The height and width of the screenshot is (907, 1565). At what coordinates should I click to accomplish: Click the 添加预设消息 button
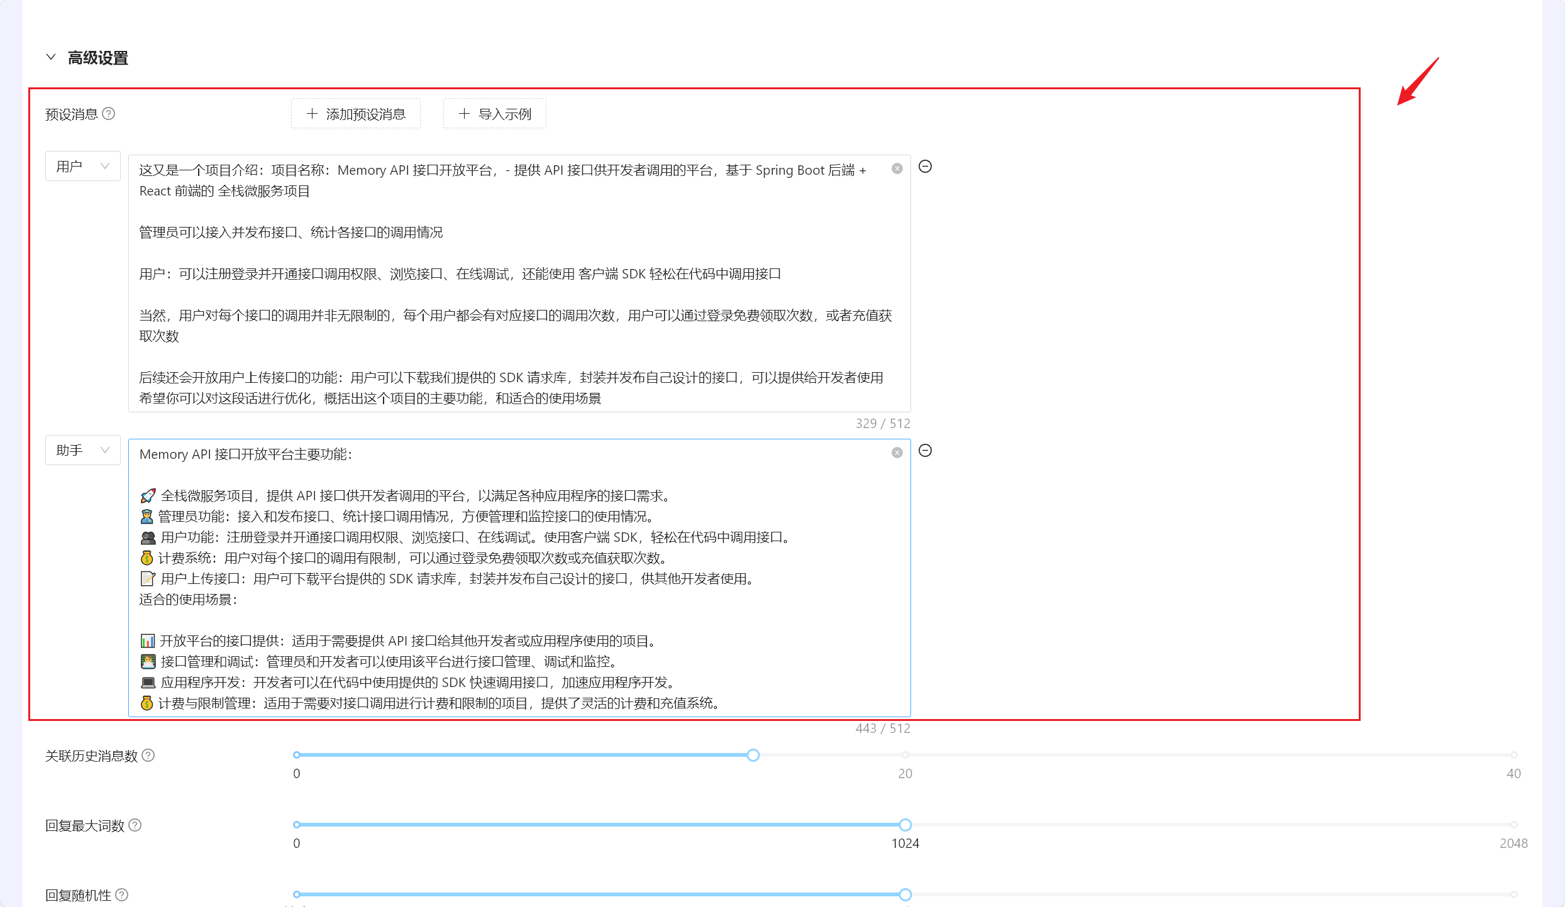(356, 114)
